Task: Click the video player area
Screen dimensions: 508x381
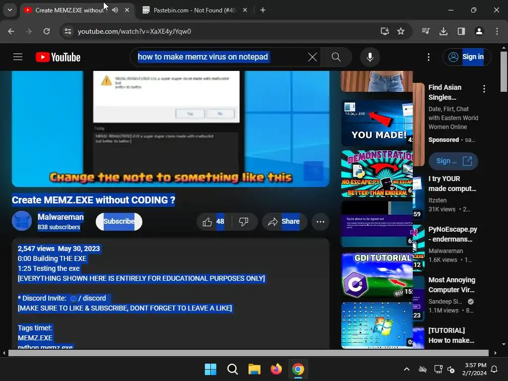Action: point(171,128)
